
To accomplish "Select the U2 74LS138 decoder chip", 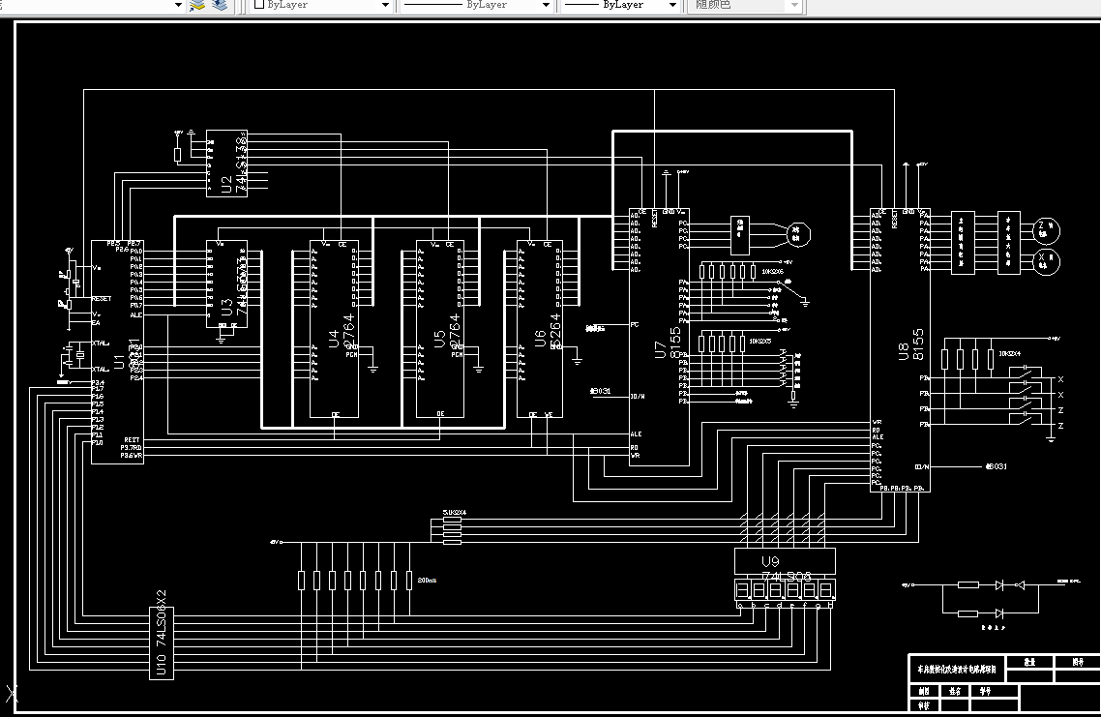I will (226, 163).
